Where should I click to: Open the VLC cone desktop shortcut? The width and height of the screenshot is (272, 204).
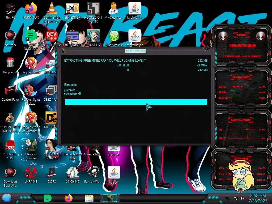pyautogui.click(x=52, y=12)
